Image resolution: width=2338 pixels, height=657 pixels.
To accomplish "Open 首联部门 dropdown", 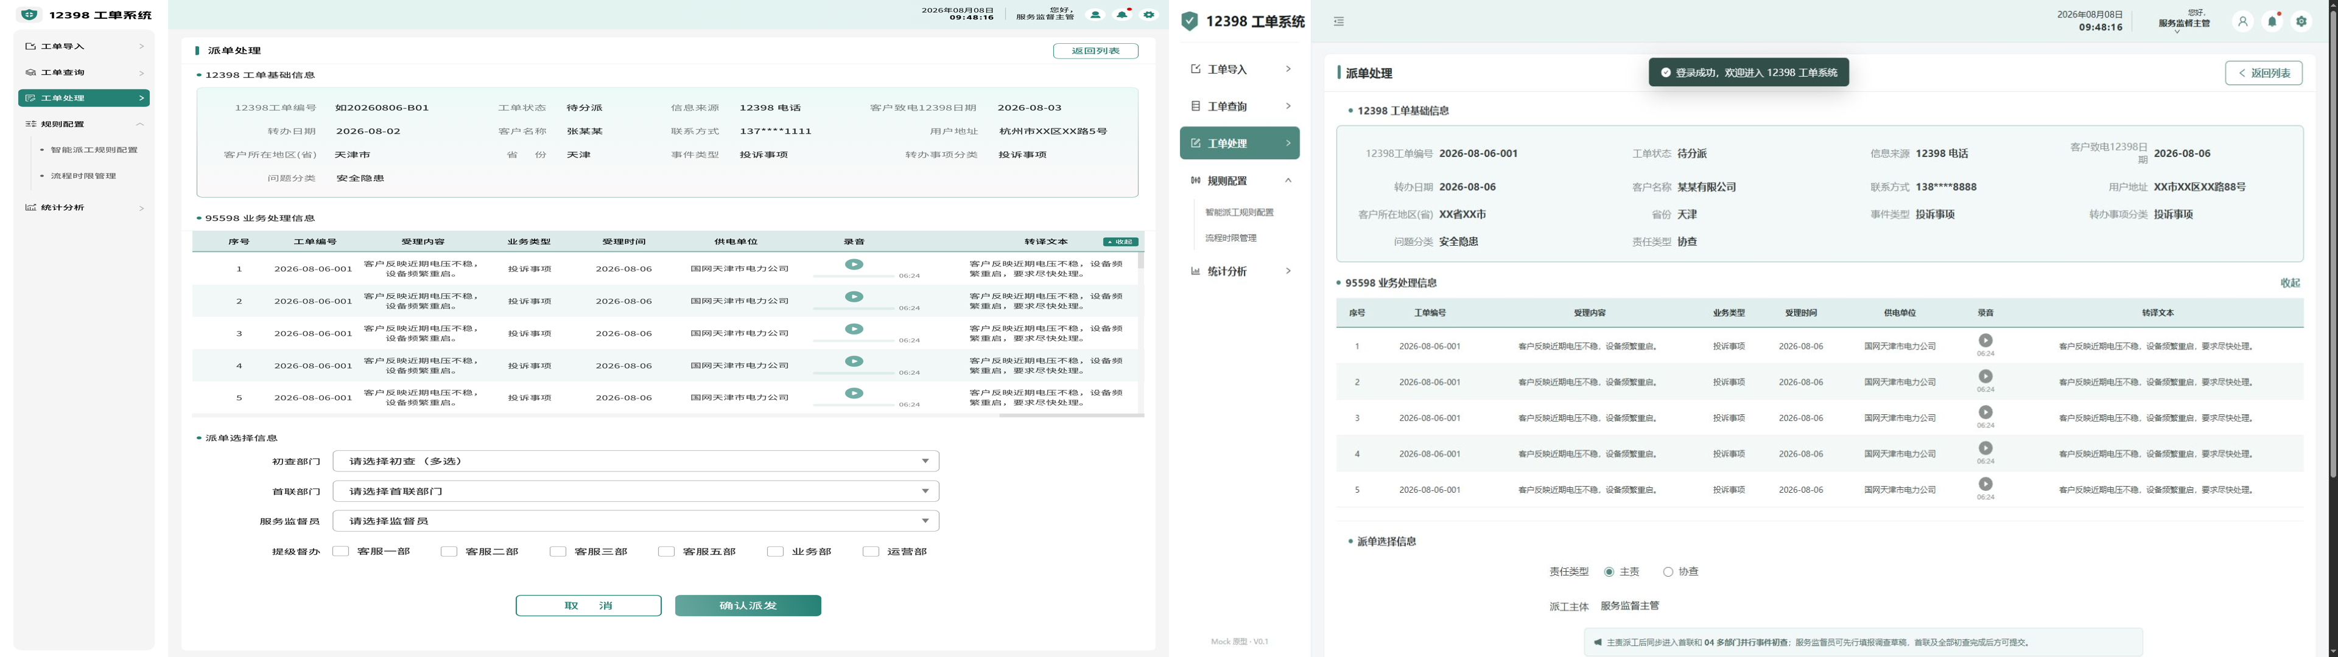I will click(x=635, y=491).
